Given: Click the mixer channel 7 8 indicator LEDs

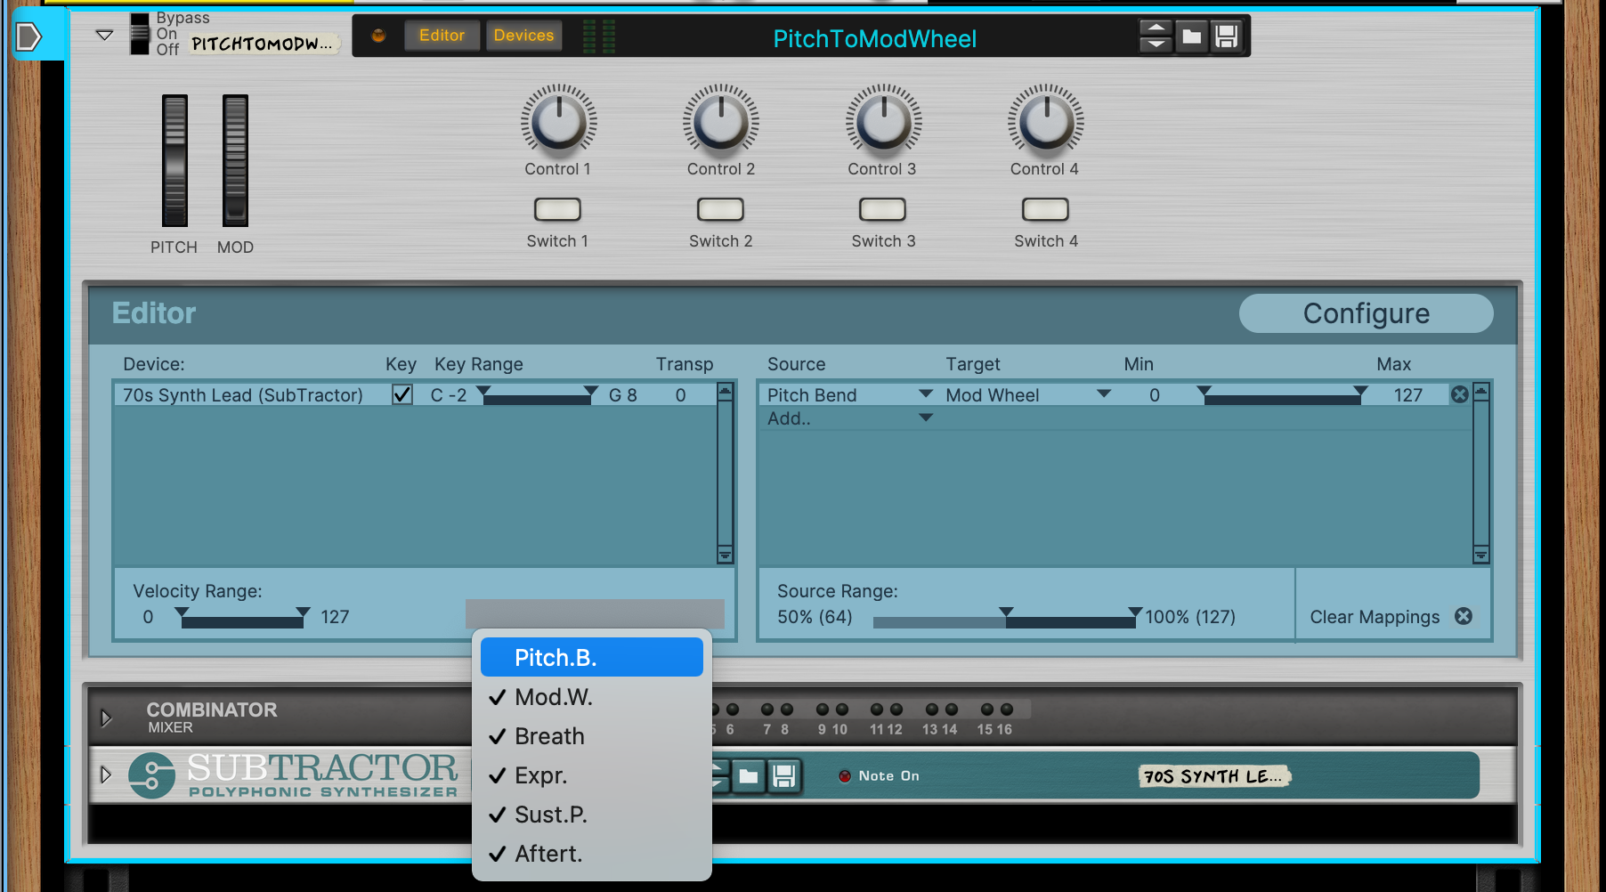Looking at the screenshot, I should 776,710.
